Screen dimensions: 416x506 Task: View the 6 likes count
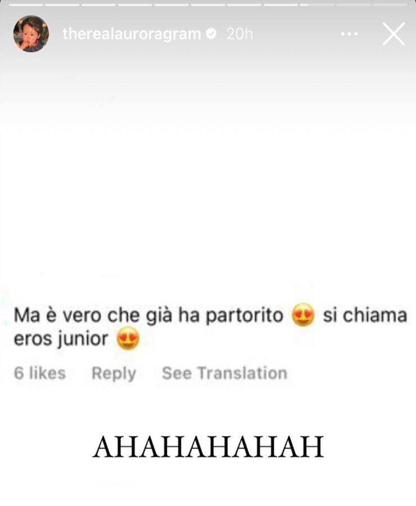point(40,373)
